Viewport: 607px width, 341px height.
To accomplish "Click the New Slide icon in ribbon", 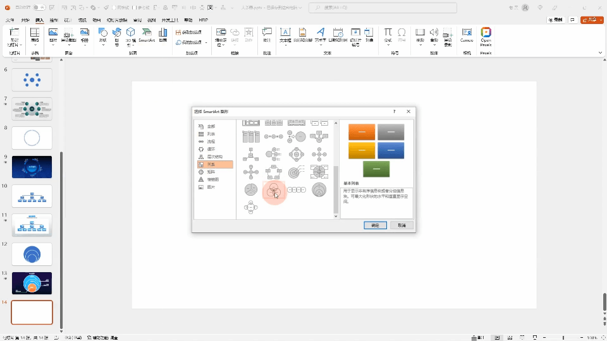I will pyautogui.click(x=15, y=32).
